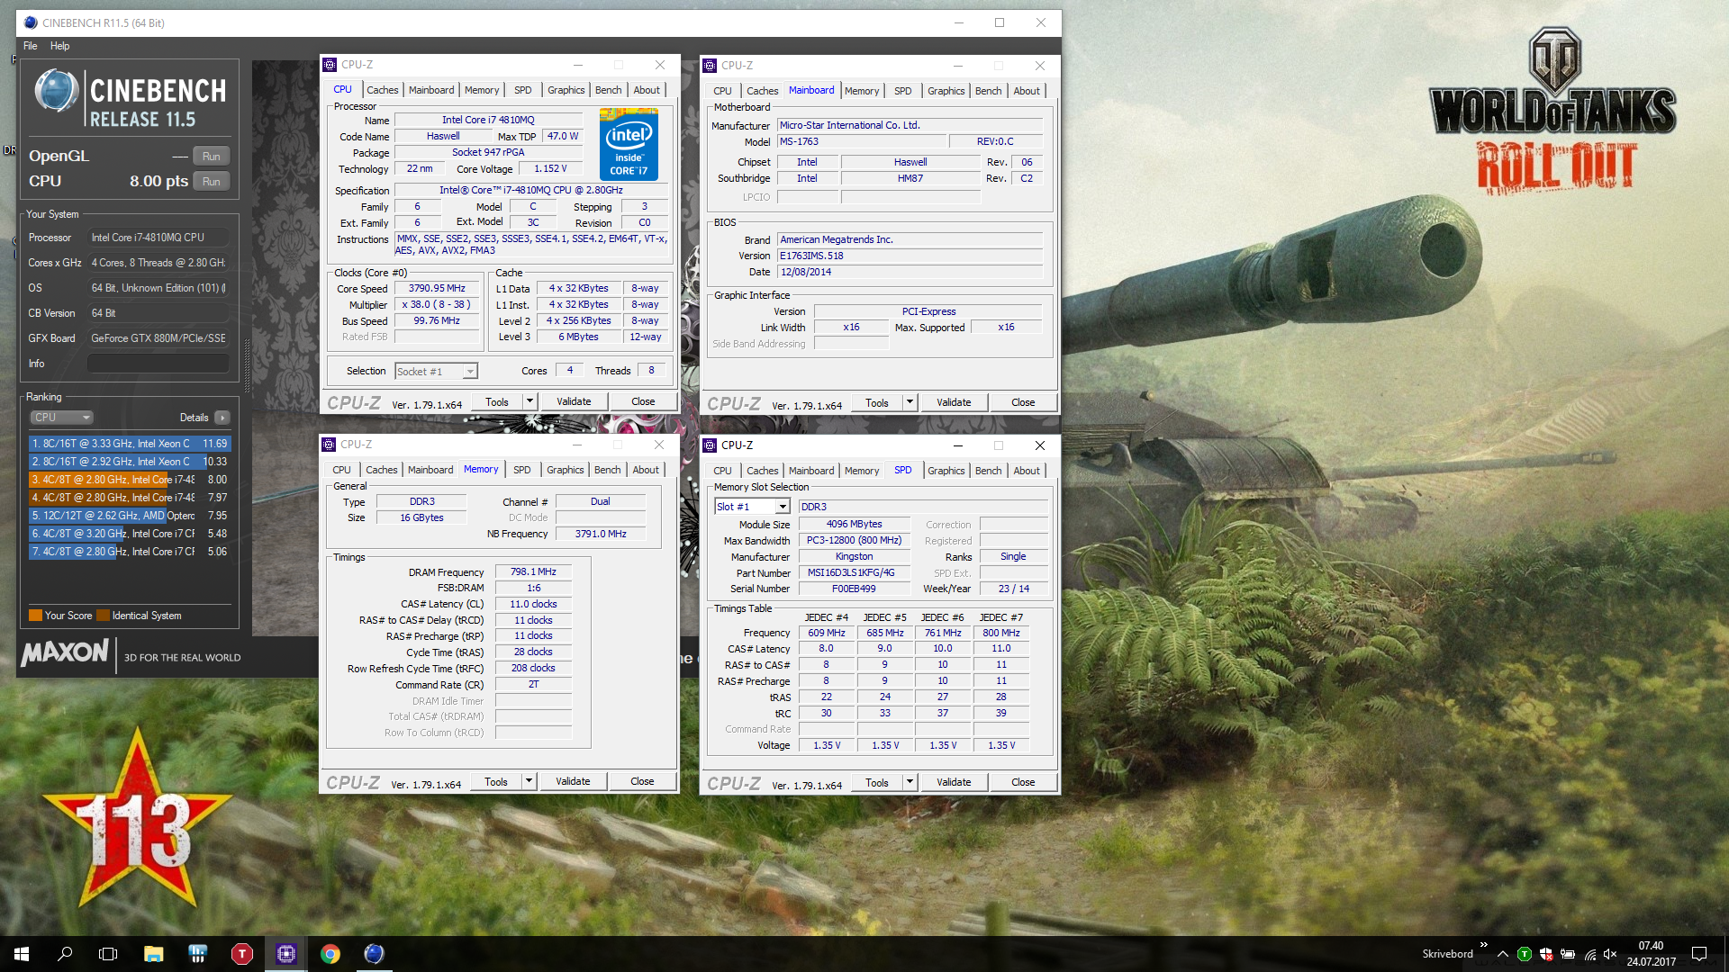Open the blue bars app taskbar icon

click(x=198, y=954)
